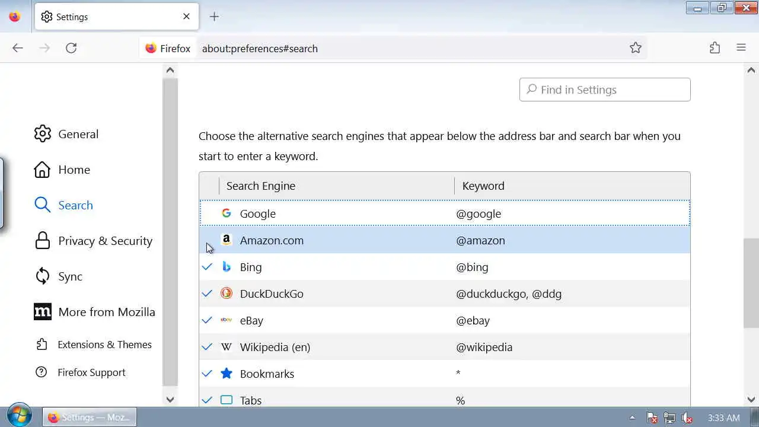Open the Firefox Support link
This screenshot has width=759, height=427.
pyautogui.click(x=91, y=372)
